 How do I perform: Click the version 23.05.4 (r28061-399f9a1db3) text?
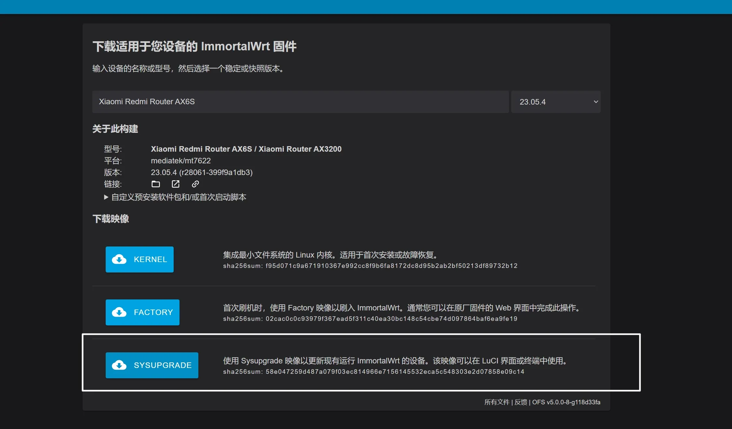[x=202, y=172]
